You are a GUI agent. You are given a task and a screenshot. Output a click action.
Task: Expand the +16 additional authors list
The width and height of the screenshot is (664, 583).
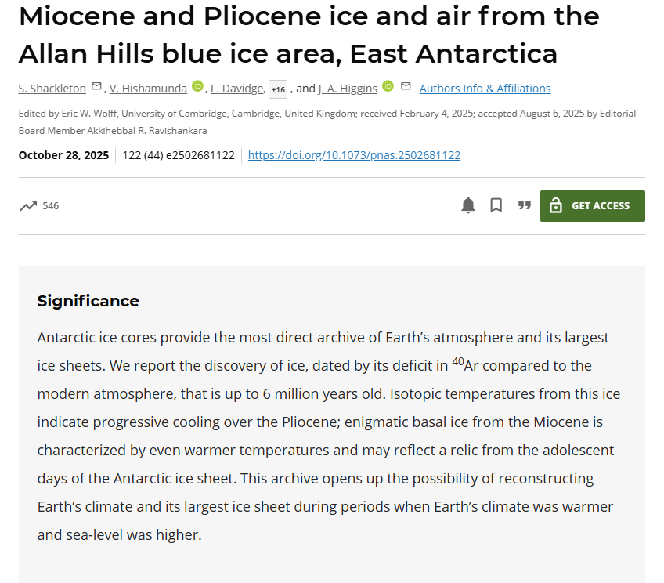pos(278,89)
